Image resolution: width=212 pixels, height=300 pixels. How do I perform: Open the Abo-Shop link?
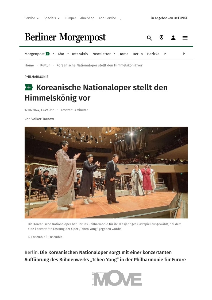pyautogui.click(x=87, y=18)
